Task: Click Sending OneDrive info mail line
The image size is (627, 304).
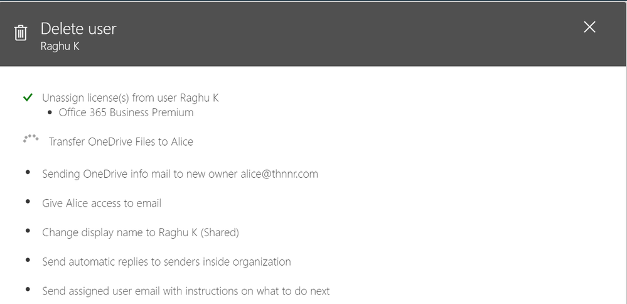Action: point(180,174)
